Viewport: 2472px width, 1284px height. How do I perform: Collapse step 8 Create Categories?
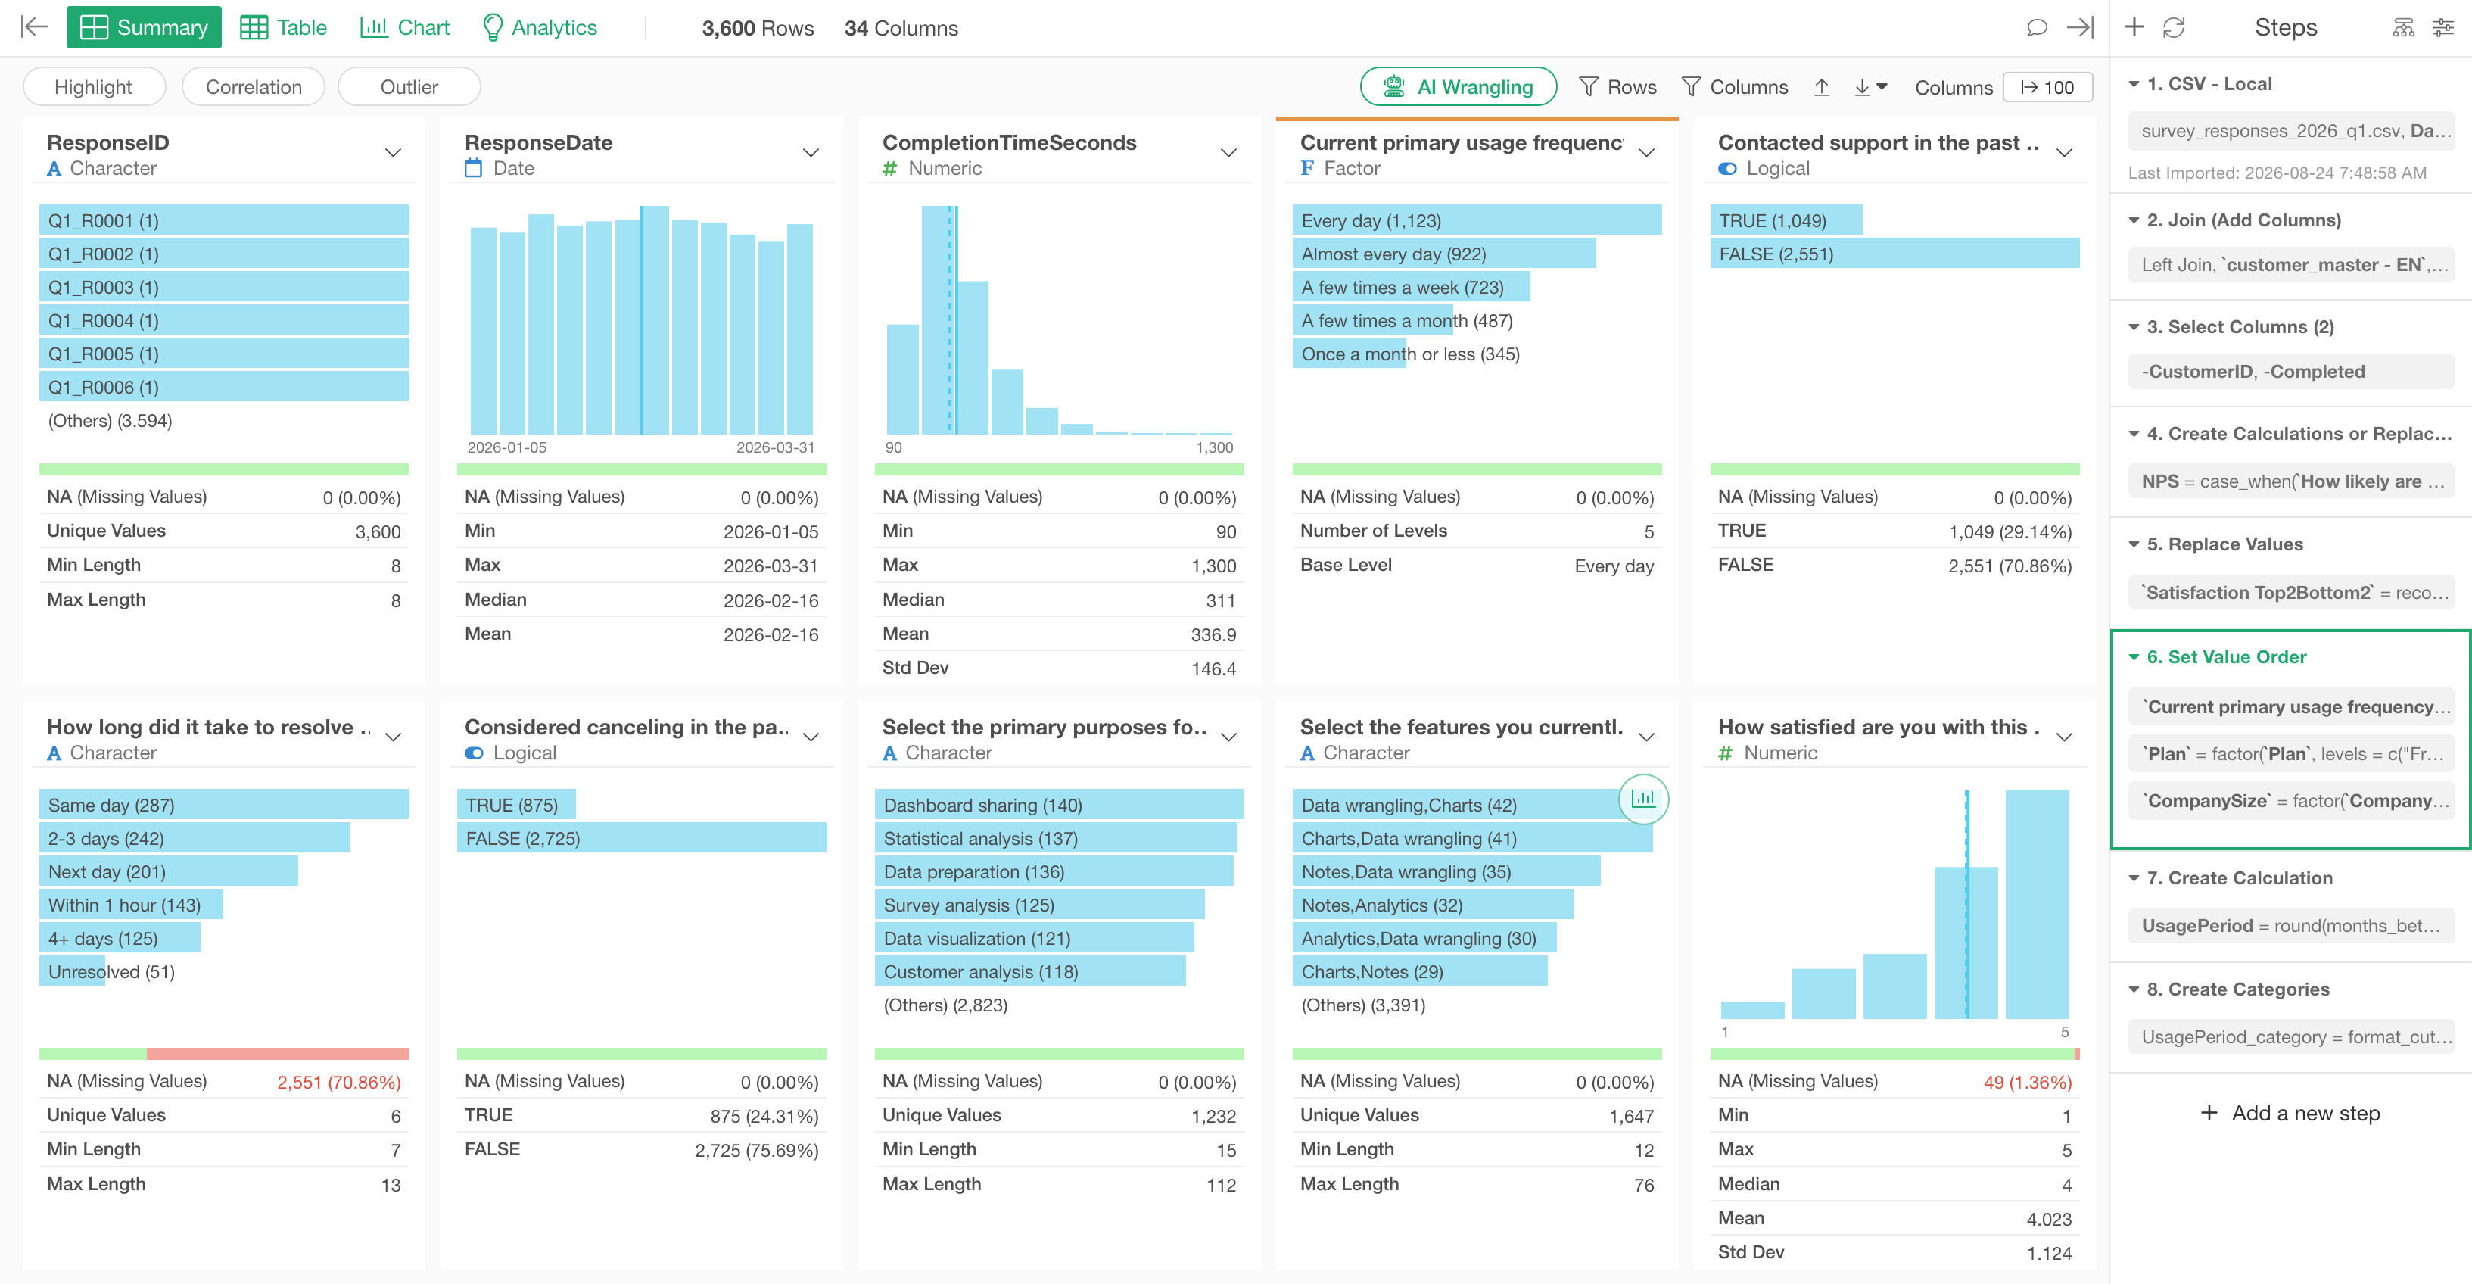click(2134, 989)
